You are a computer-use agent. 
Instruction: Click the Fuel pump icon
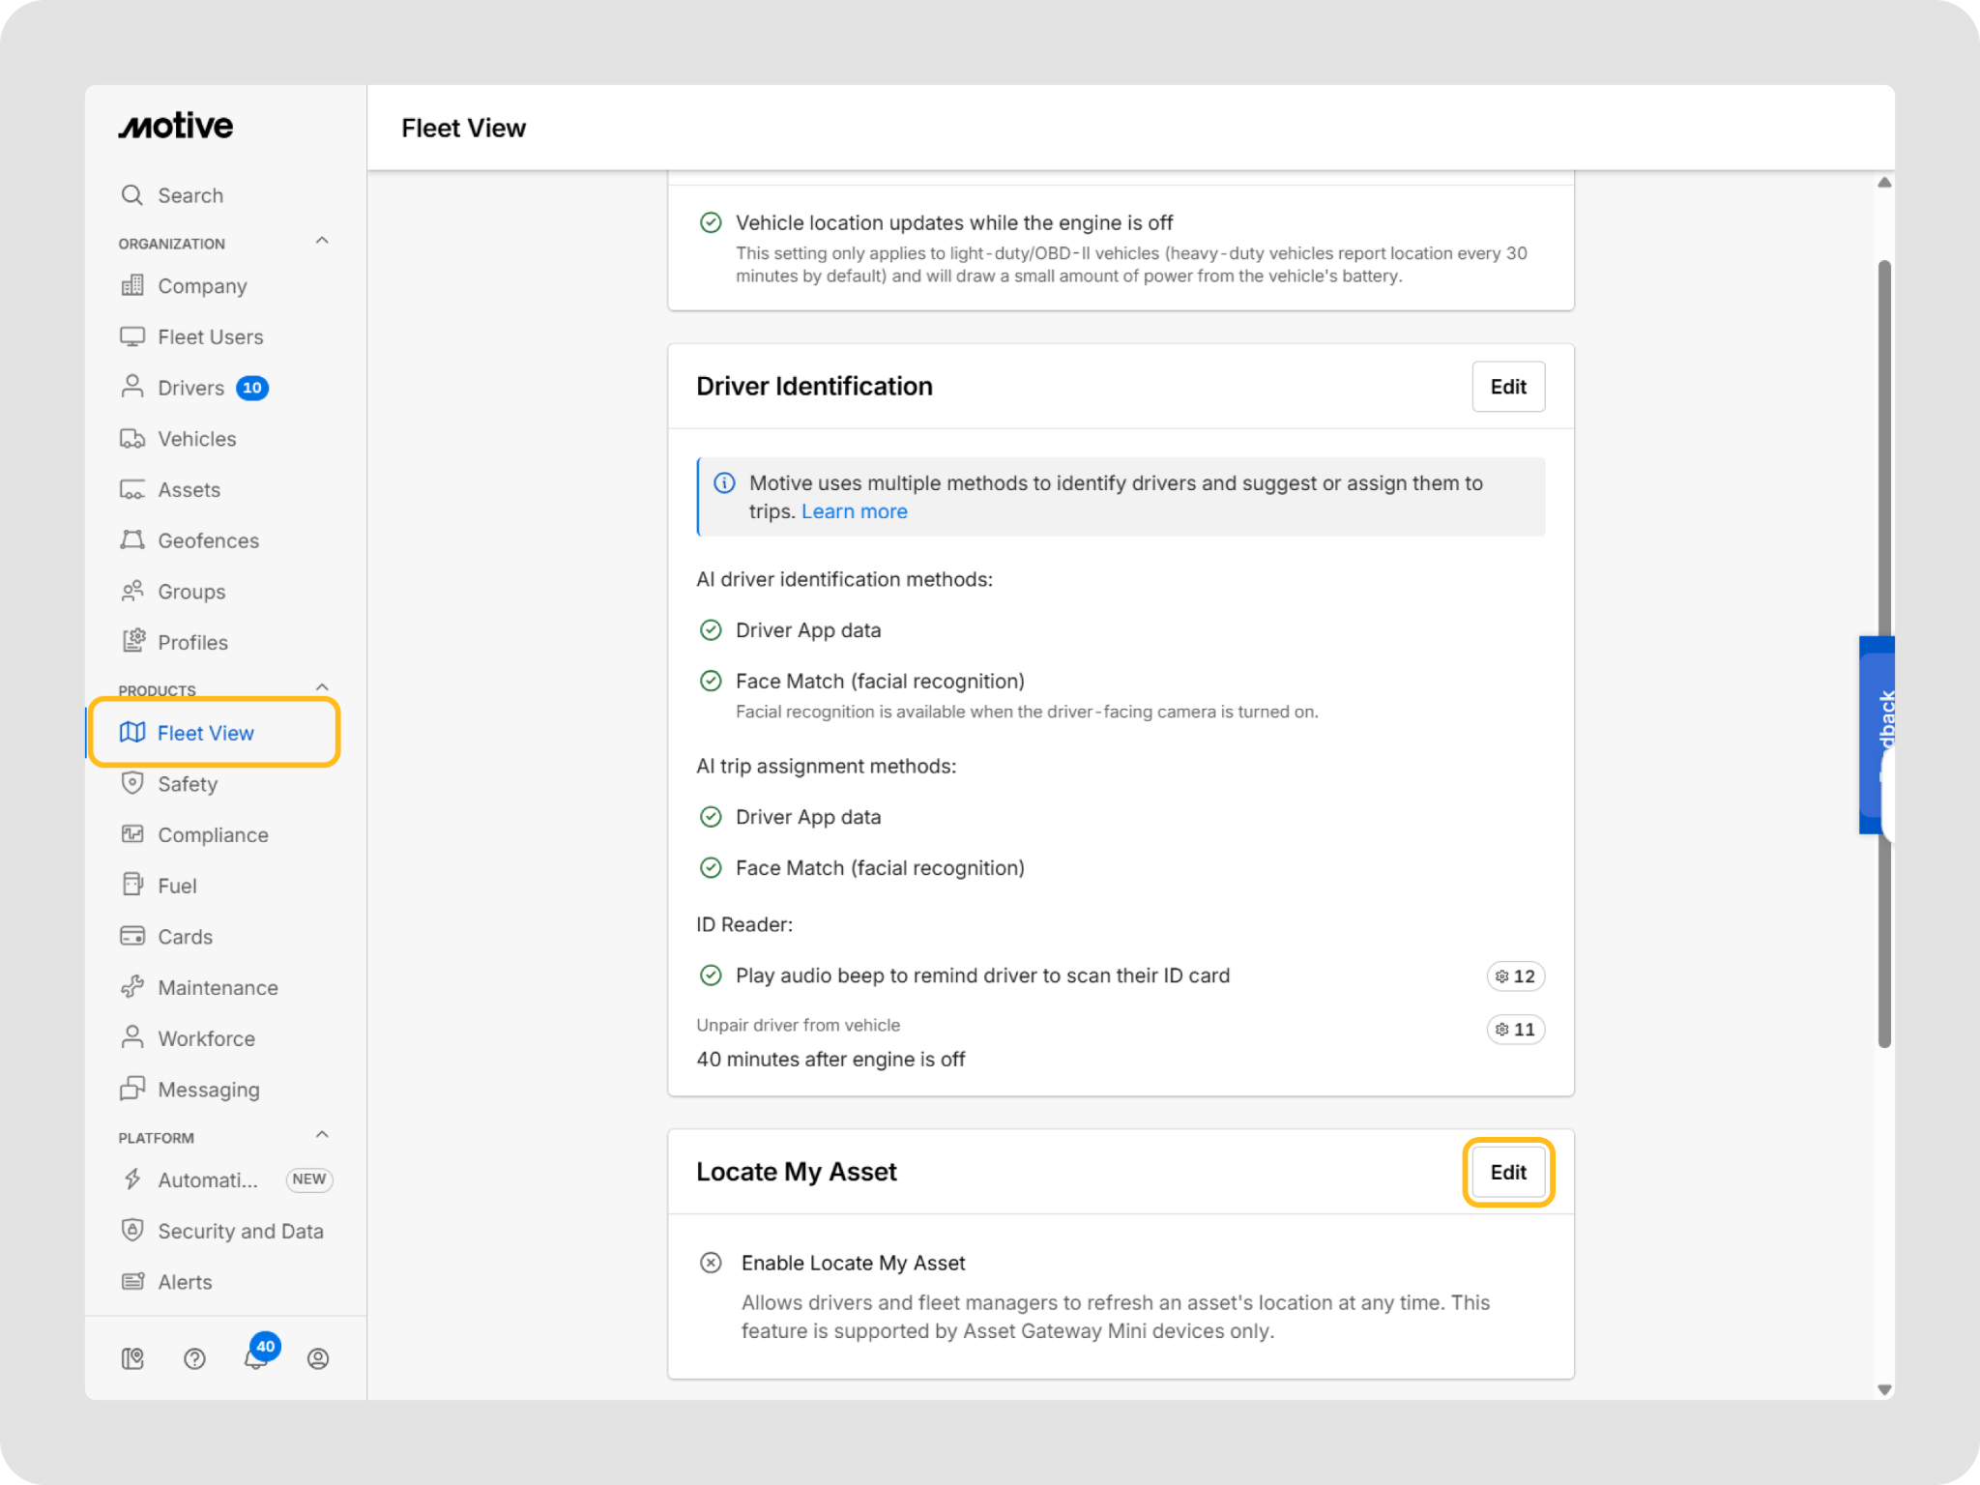click(132, 885)
